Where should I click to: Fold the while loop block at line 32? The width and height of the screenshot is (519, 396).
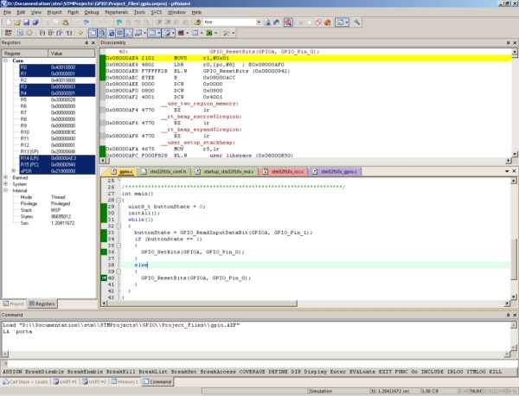click(x=119, y=226)
